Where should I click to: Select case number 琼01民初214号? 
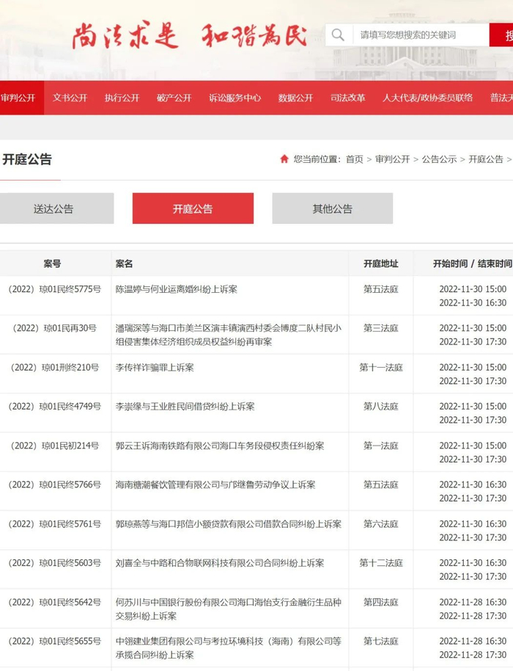[55, 446]
